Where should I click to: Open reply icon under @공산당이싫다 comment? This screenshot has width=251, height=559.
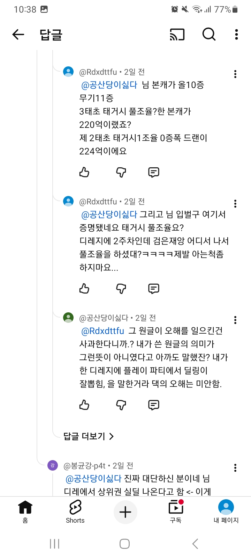click(x=154, y=405)
